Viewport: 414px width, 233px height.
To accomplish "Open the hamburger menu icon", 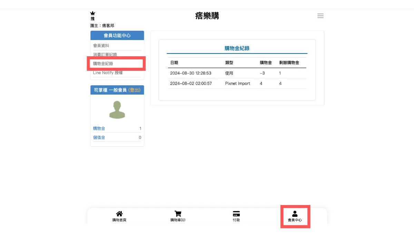I will click(x=321, y=16).
